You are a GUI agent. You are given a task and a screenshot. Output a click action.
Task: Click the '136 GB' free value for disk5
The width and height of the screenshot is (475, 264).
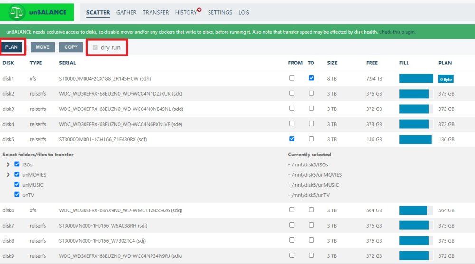374,139
